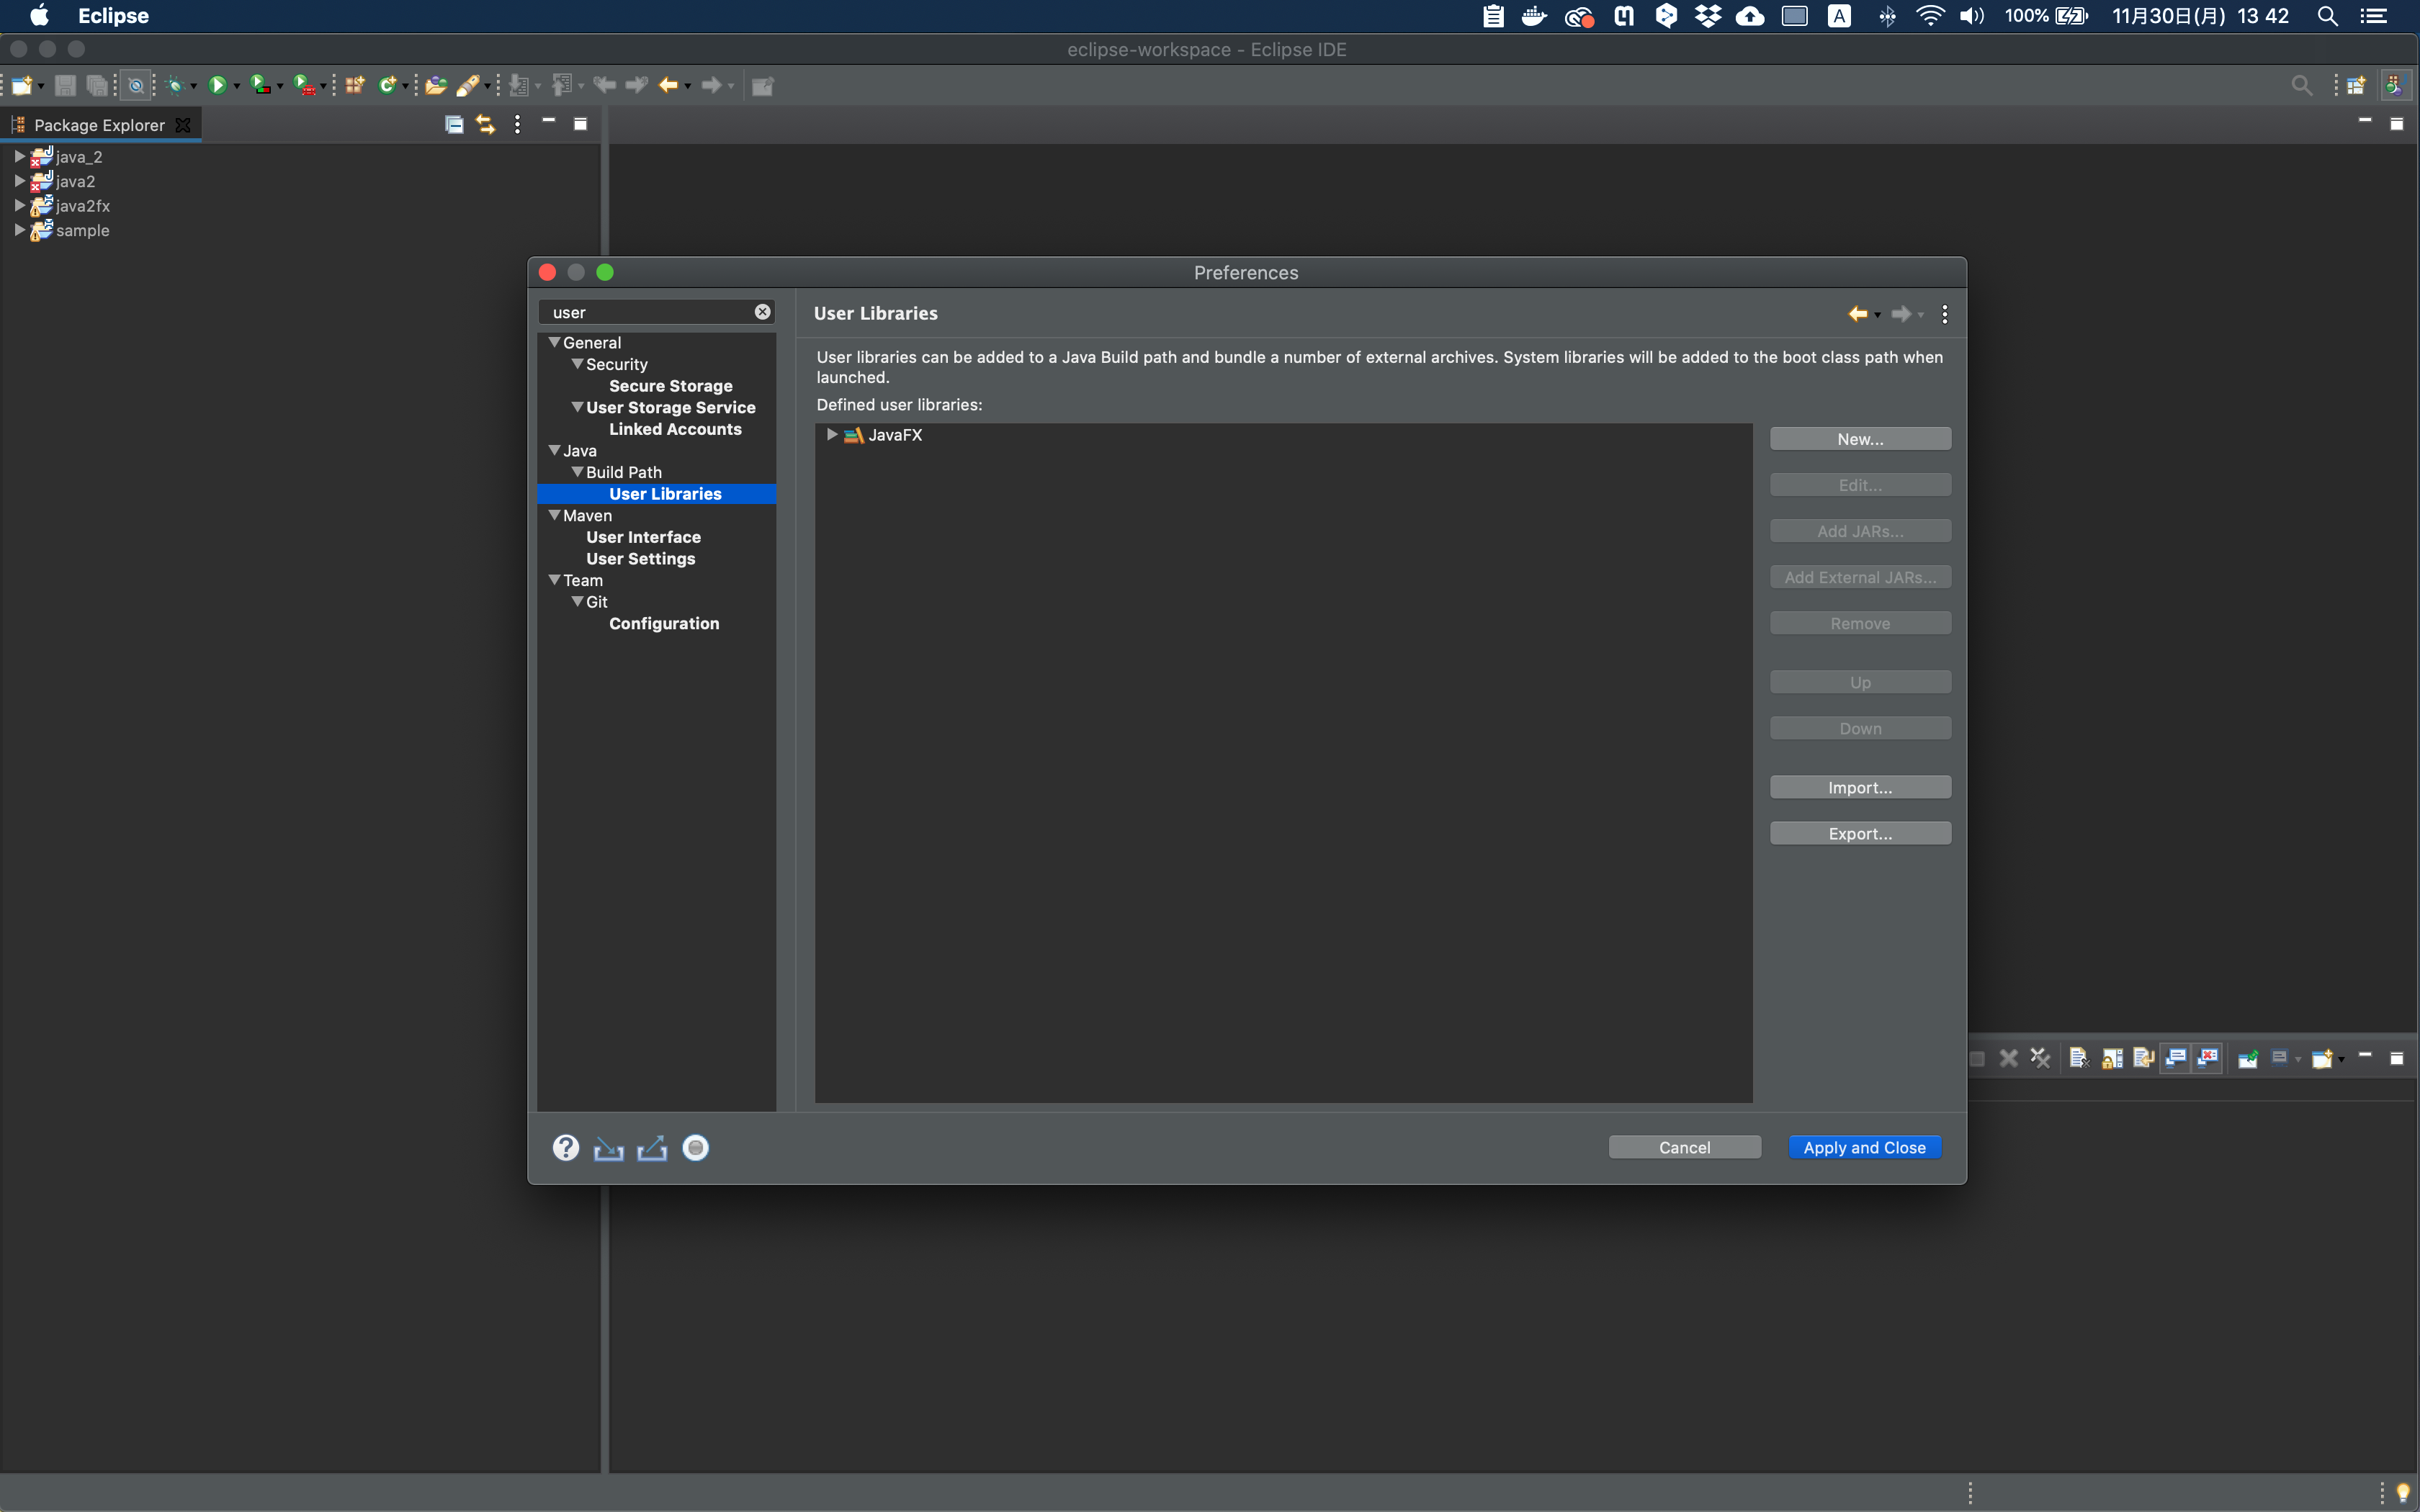2420x1512 pixels.
Task: Click the export preferences icon
Action: 652,1148
